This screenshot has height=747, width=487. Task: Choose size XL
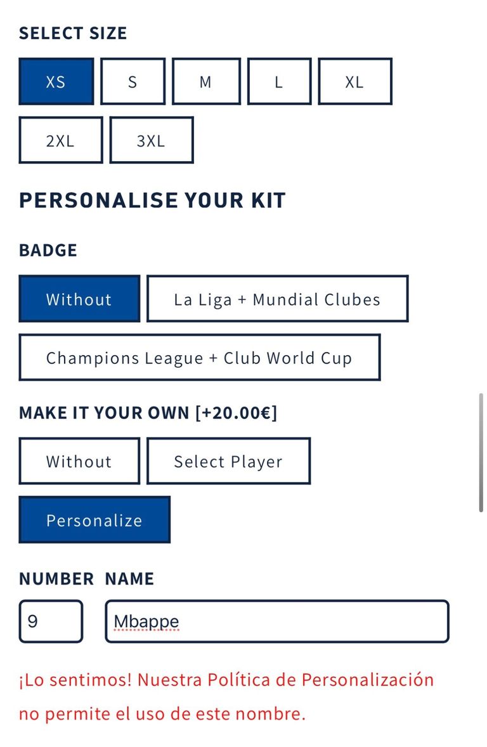click(x=354, y=81)
